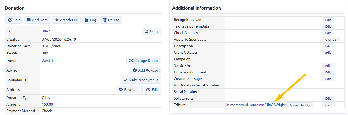The image size is (348, 115).
Task: Click the No Donation Serial Number label
Action: [x=197, y=85]
